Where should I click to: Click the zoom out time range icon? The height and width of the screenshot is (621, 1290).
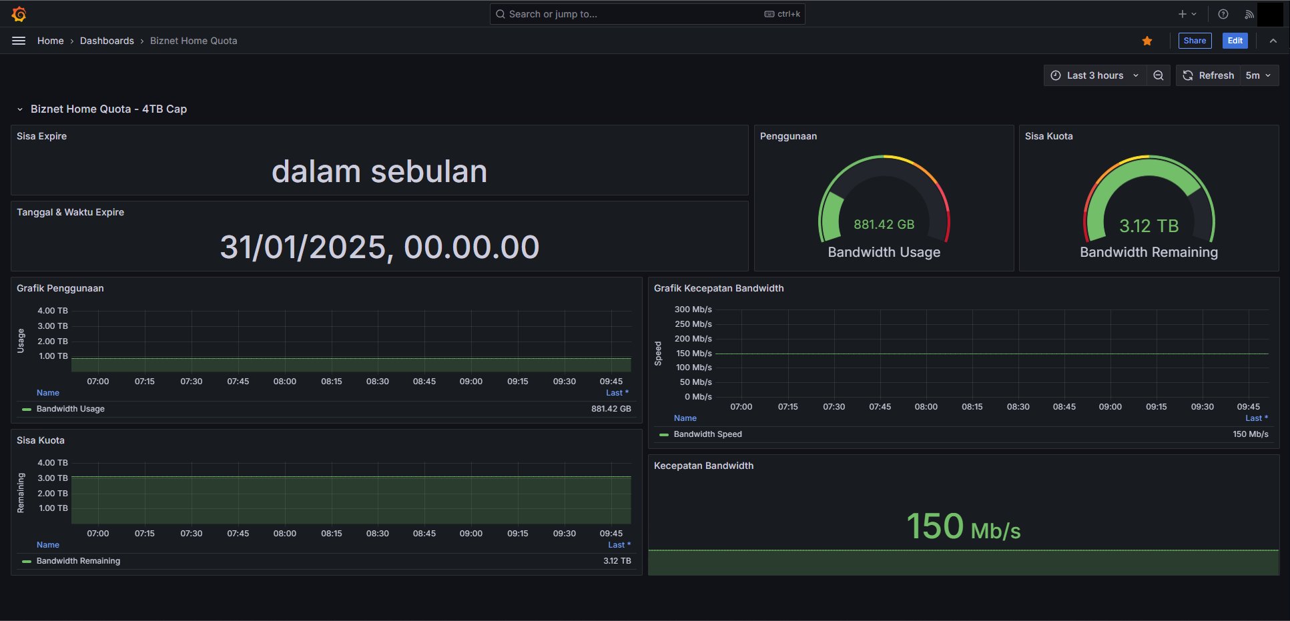[1159, 75]
